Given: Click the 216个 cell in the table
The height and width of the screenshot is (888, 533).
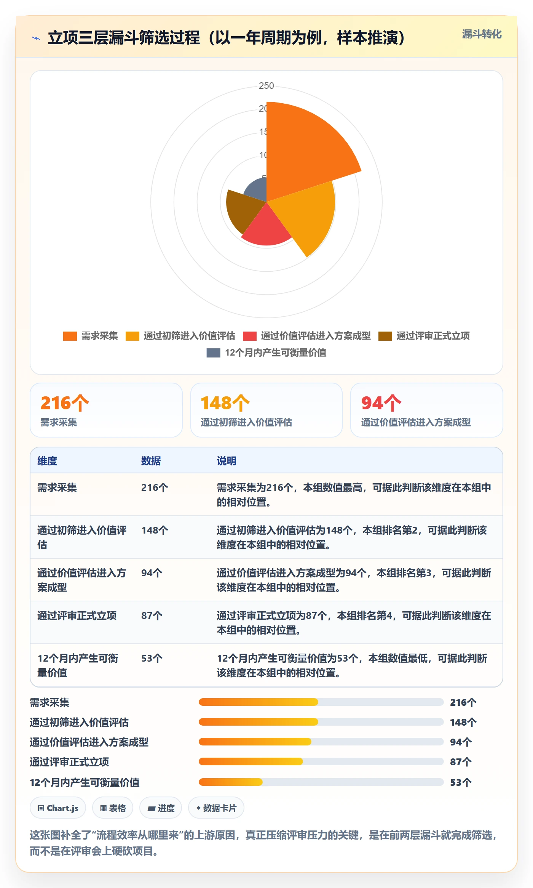Looking at the screenshot, I should (x=155, y=487).
